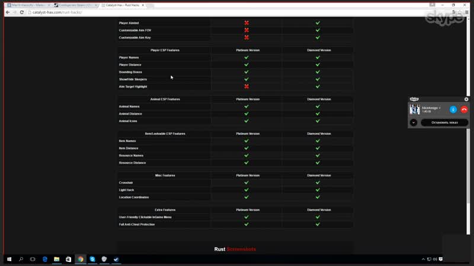This screenshot has width=474, height=266.
Task: Click the Animal ESP Features header
Action: 165,99
